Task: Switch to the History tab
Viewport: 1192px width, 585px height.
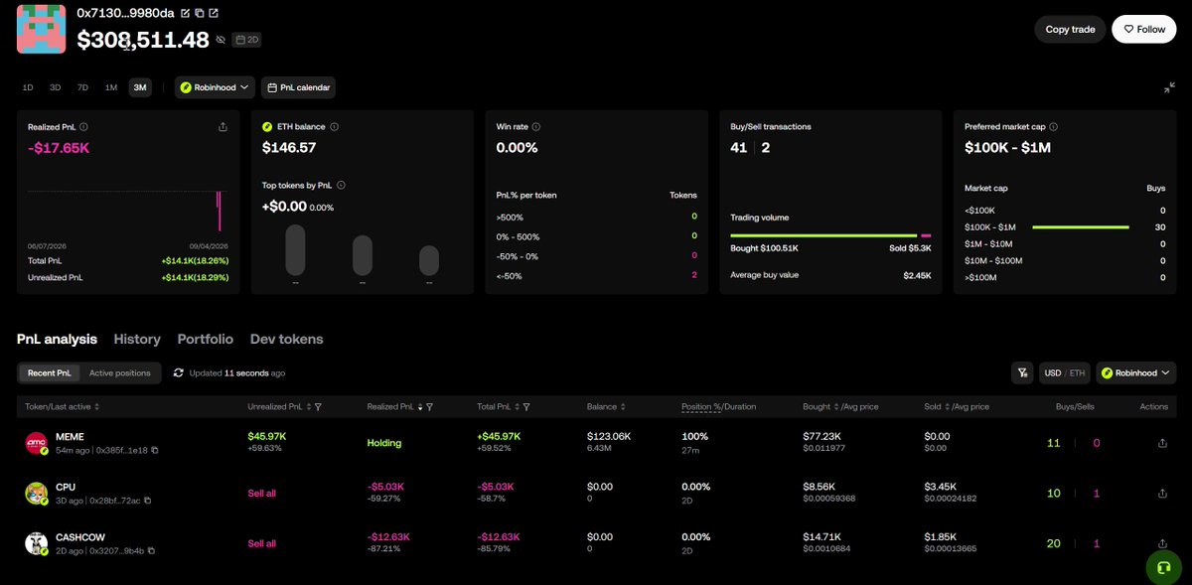Action: 137,339
